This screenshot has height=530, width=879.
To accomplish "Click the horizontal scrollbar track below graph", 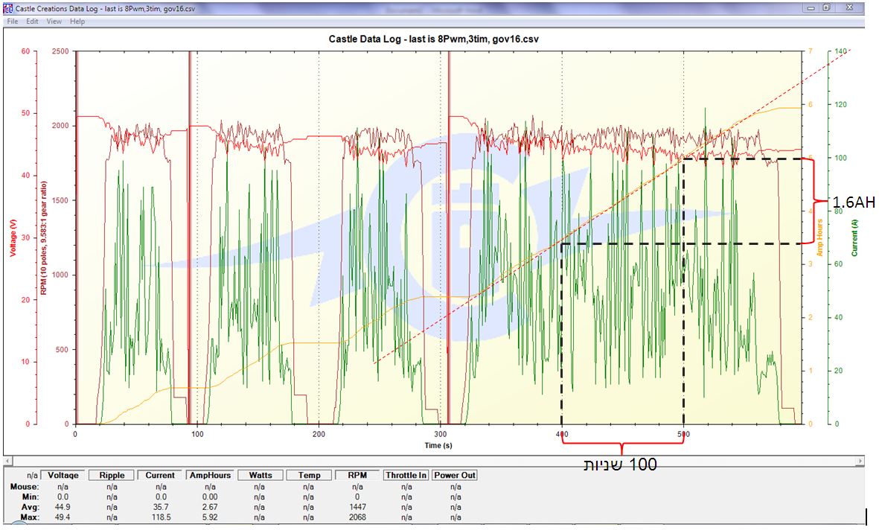I will coord(434,461).
